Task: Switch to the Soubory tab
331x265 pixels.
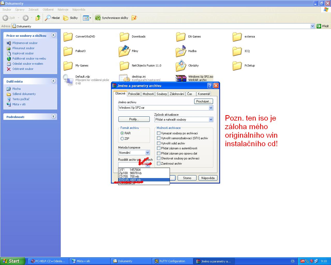Action: click(x=162, y=94)
